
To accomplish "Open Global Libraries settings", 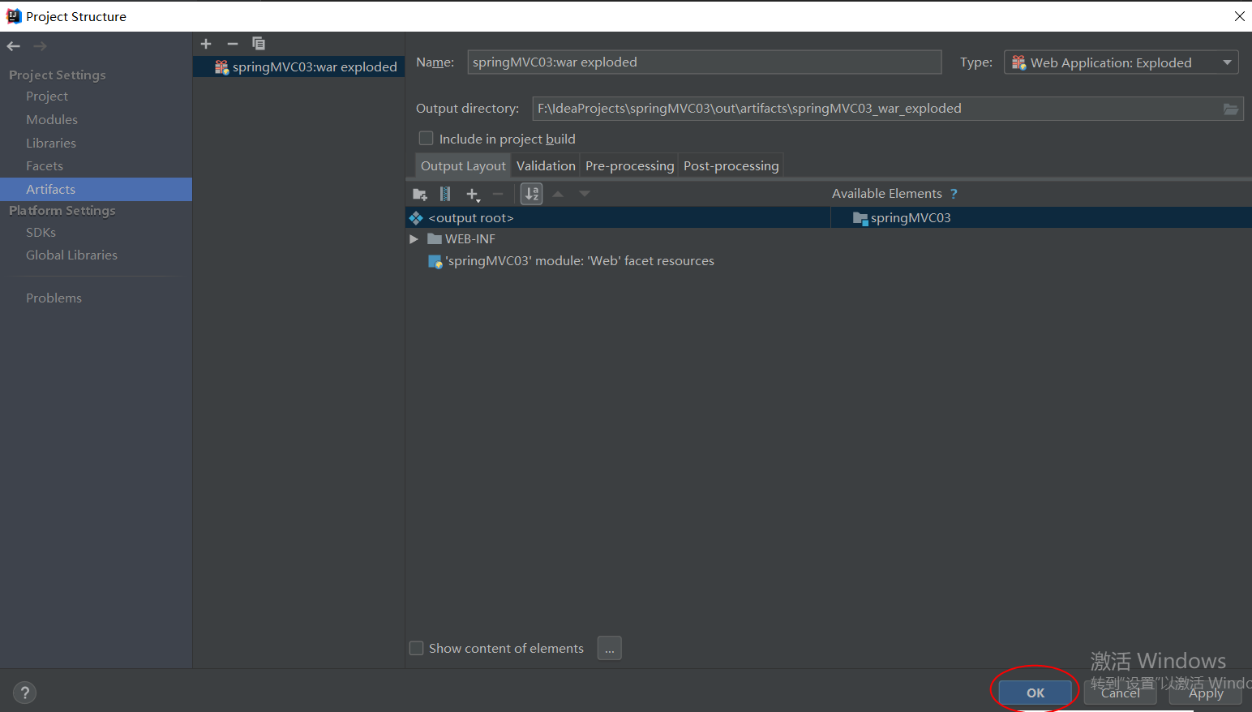I will 71,255.
